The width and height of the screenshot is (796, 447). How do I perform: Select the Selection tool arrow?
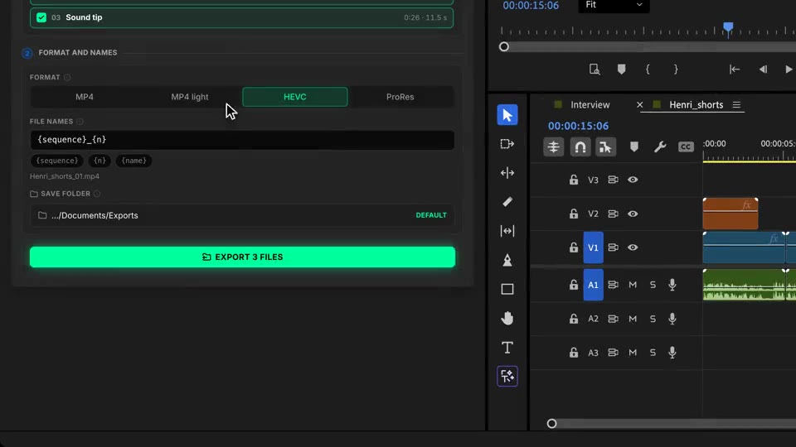pyautogui.click(x=507, y=115)
